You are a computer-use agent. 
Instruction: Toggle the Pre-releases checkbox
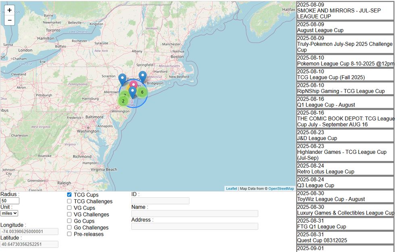69,234
